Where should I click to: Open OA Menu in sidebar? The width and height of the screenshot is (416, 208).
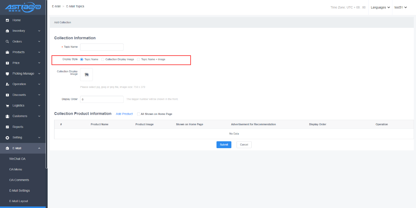pos(15,169)
